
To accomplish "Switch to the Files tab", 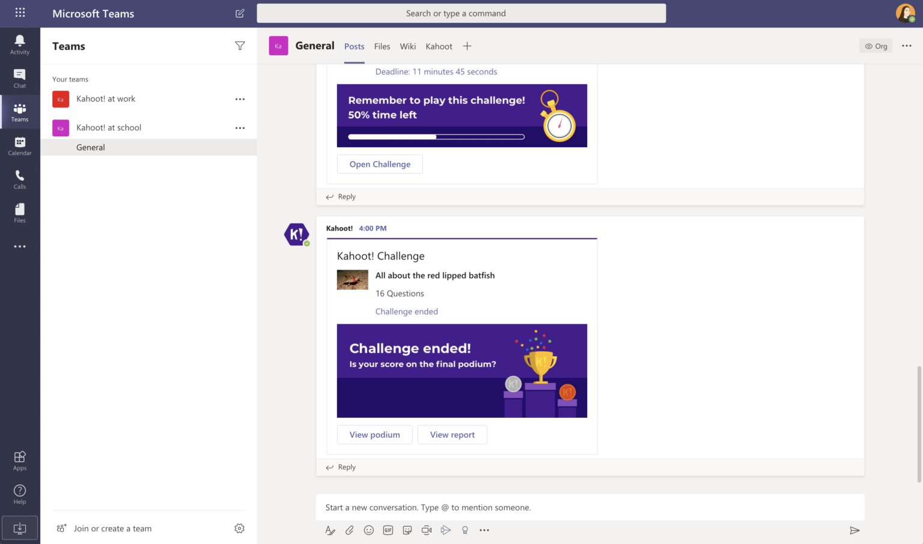I will coord(382,46).
